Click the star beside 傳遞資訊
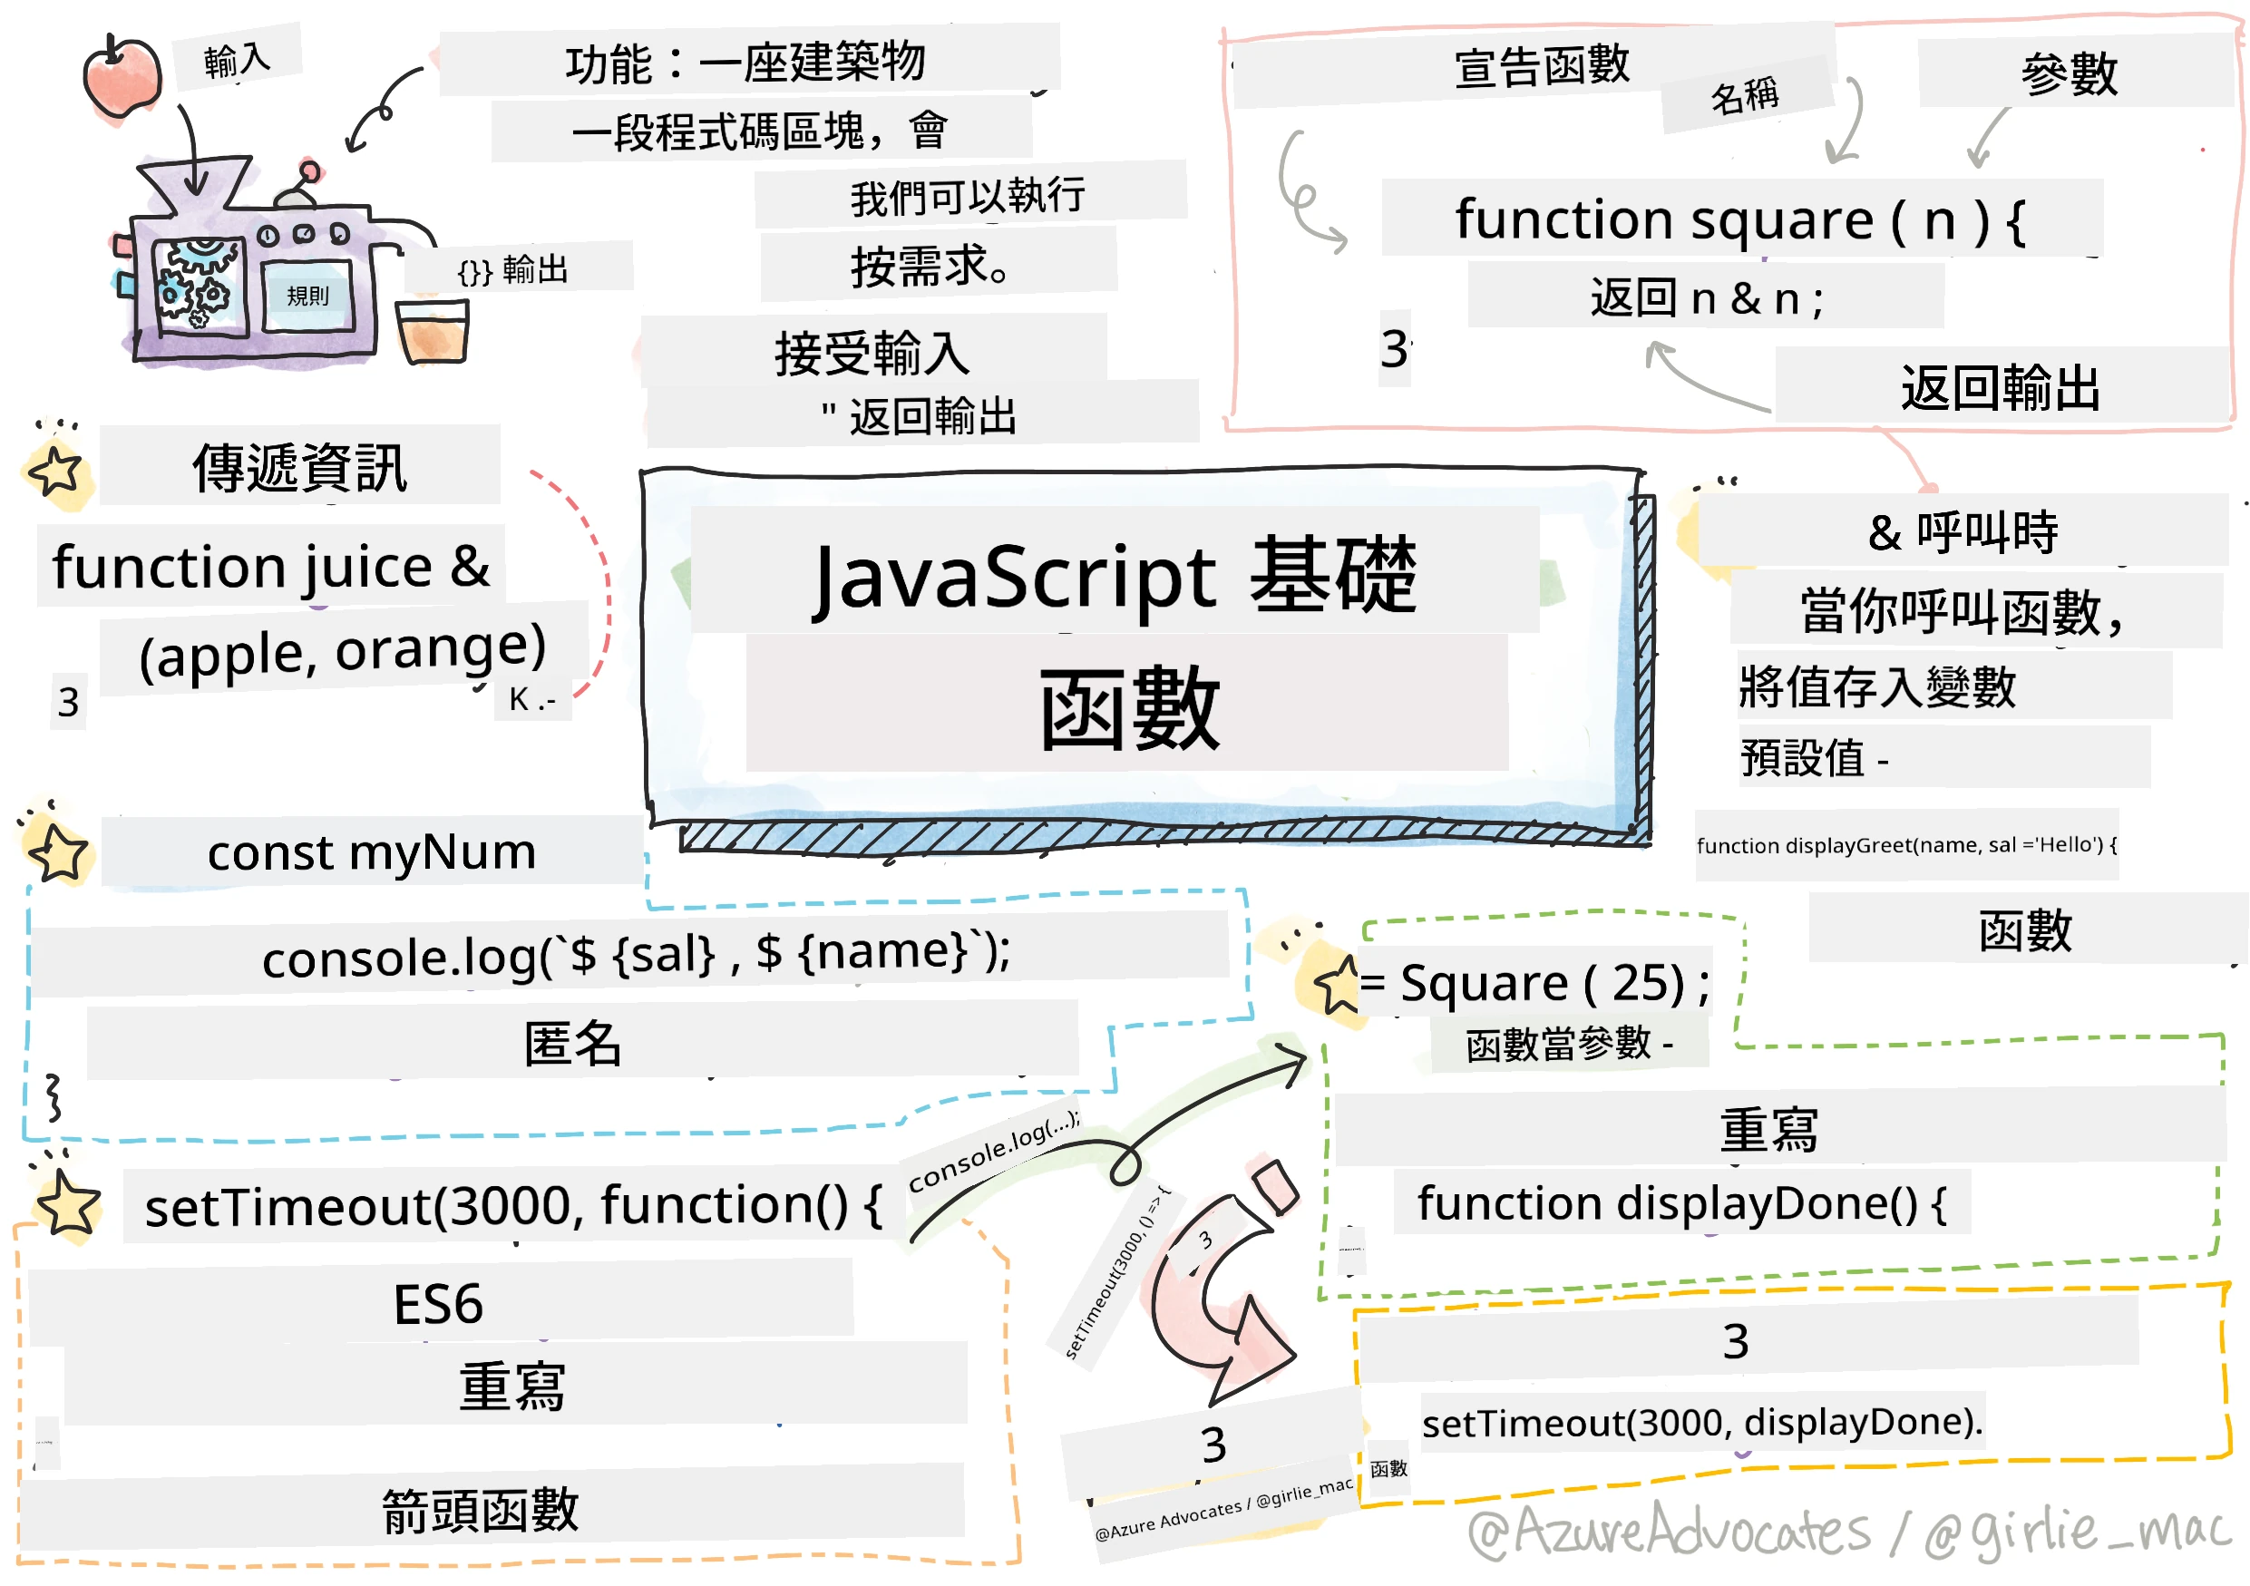 point(56,472)
